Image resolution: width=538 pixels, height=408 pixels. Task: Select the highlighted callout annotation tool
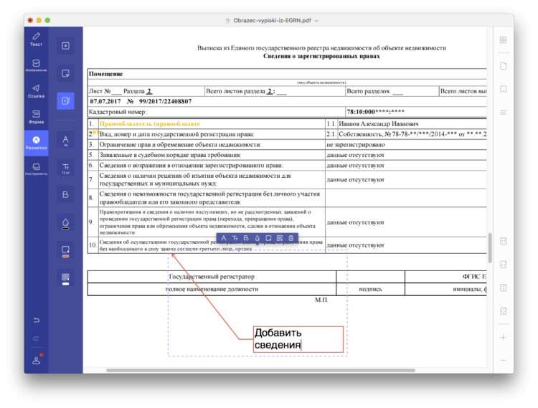click(x=65, y=100)
